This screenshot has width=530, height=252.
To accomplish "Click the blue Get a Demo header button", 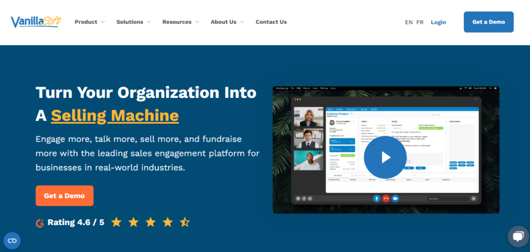I will [x=489, y=22].
